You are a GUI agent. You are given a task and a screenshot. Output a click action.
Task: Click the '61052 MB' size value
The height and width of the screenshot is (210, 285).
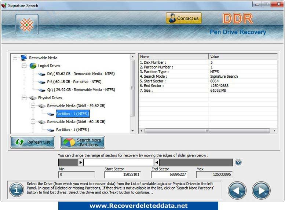[218, 91]
